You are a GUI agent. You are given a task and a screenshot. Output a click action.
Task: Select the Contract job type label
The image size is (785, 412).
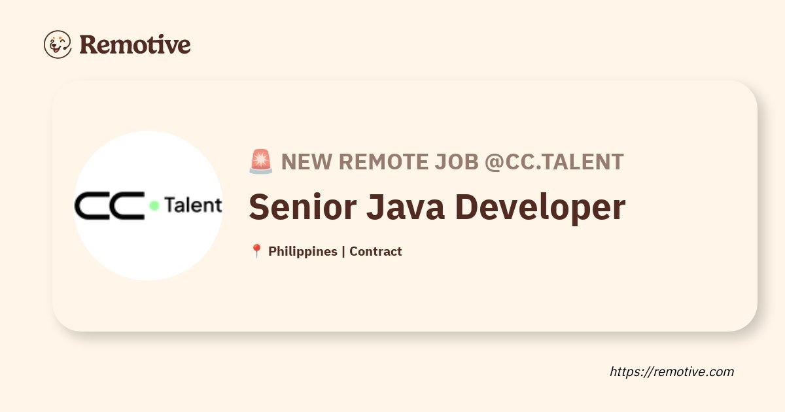point(375,251)
